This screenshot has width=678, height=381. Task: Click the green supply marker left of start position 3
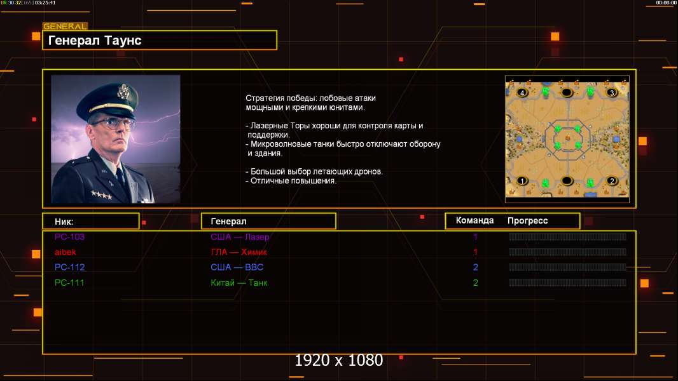(590, 91)
